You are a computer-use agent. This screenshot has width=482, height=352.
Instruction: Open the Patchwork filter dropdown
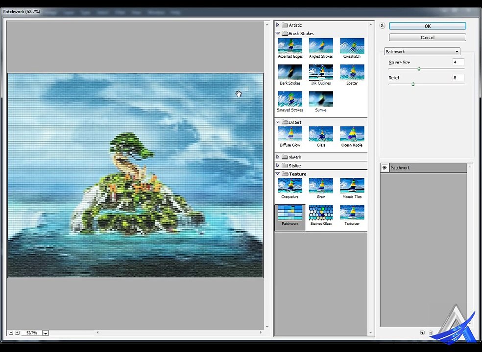[x=422, y=51]
